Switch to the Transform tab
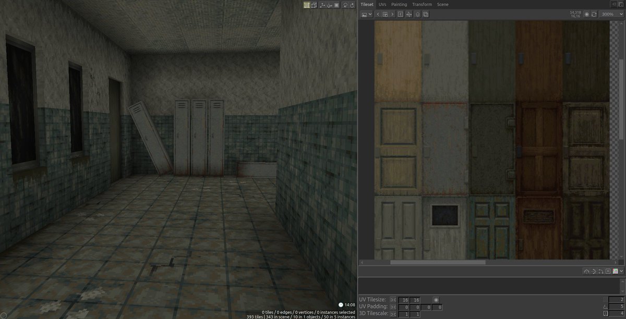626x319 pixels. pyautogui.click(x=422, y=5)
